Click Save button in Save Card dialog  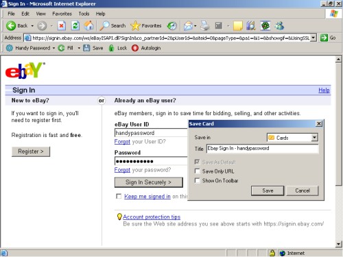pos(268,191)
